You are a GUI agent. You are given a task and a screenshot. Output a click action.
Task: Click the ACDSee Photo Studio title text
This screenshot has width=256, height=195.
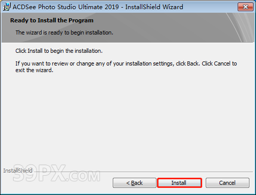click(x=66, y=7)
